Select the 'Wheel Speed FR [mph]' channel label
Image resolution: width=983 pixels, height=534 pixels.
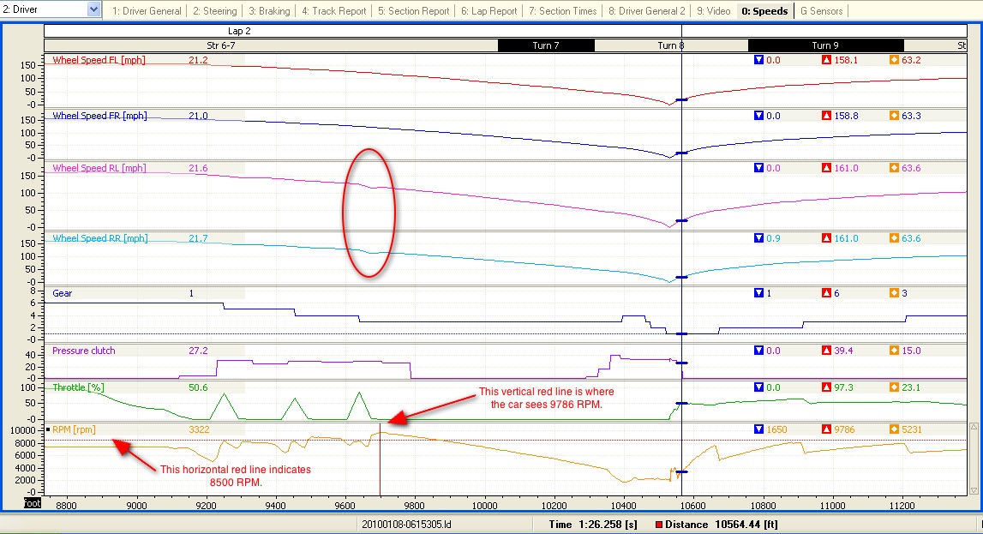click(99, 116)
